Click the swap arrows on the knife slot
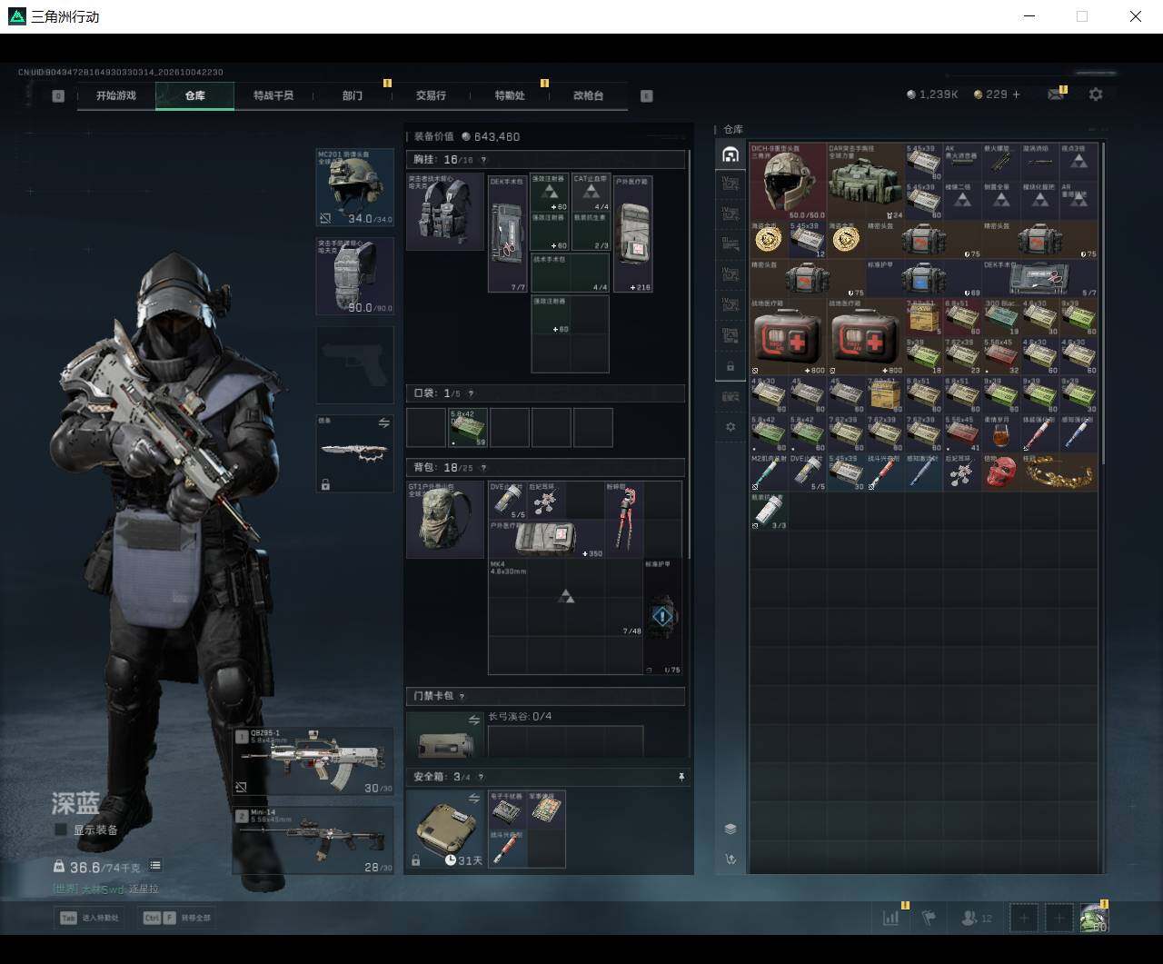The image size is (1163, 964). tap(383, 423)
